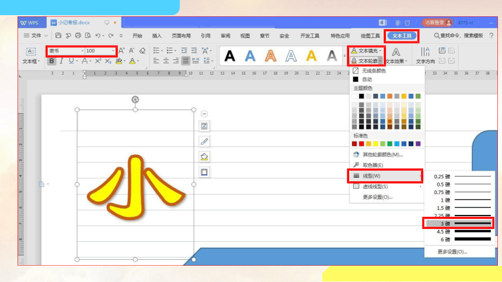This screenshot has width=502, height=282.
Task: Select the 3 磅 line weight
Action: click(x=458, y=224)
